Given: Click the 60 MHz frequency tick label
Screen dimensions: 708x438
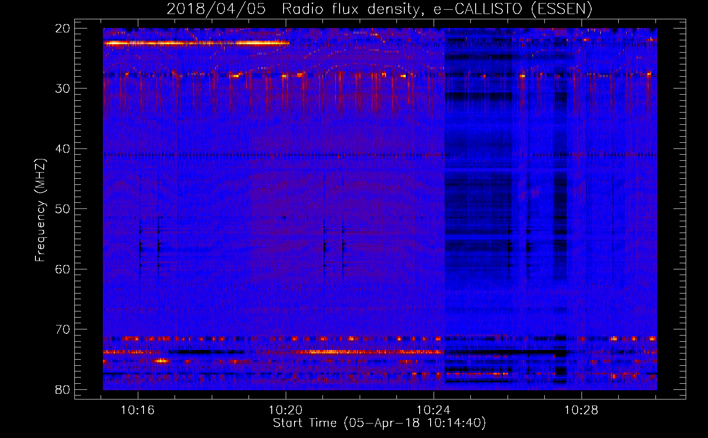Looking at the screenshot, I should [63, 269].
